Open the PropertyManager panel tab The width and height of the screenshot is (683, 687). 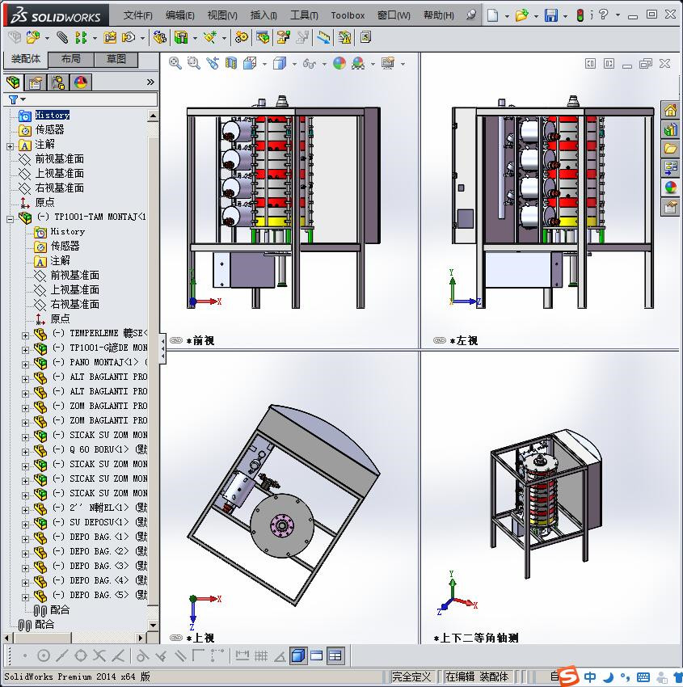36,82
